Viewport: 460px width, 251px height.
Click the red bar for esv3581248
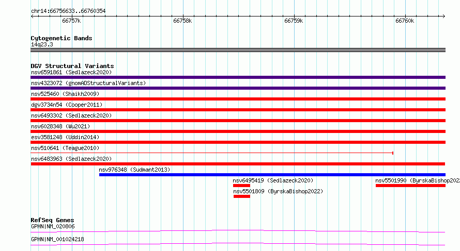tap(238, 142)
